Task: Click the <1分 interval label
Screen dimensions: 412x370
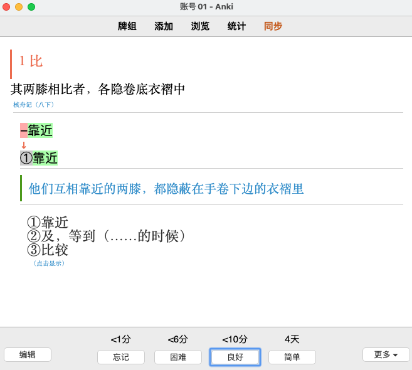Action: (x=120, y=339)
